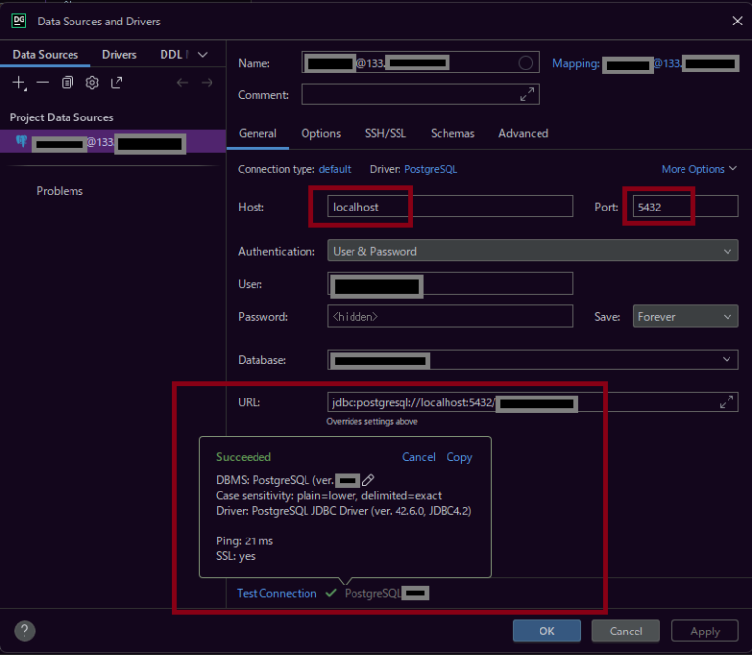Switch to the Drivers tab
Image resolution: width=752 pixels, height=655 pixels.
119,55
